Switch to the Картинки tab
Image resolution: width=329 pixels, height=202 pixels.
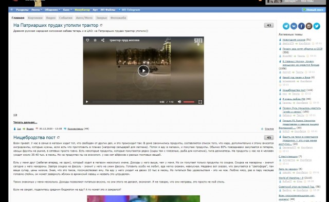[35, 18]
